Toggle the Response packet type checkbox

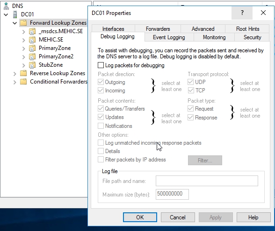click(190, 117)
